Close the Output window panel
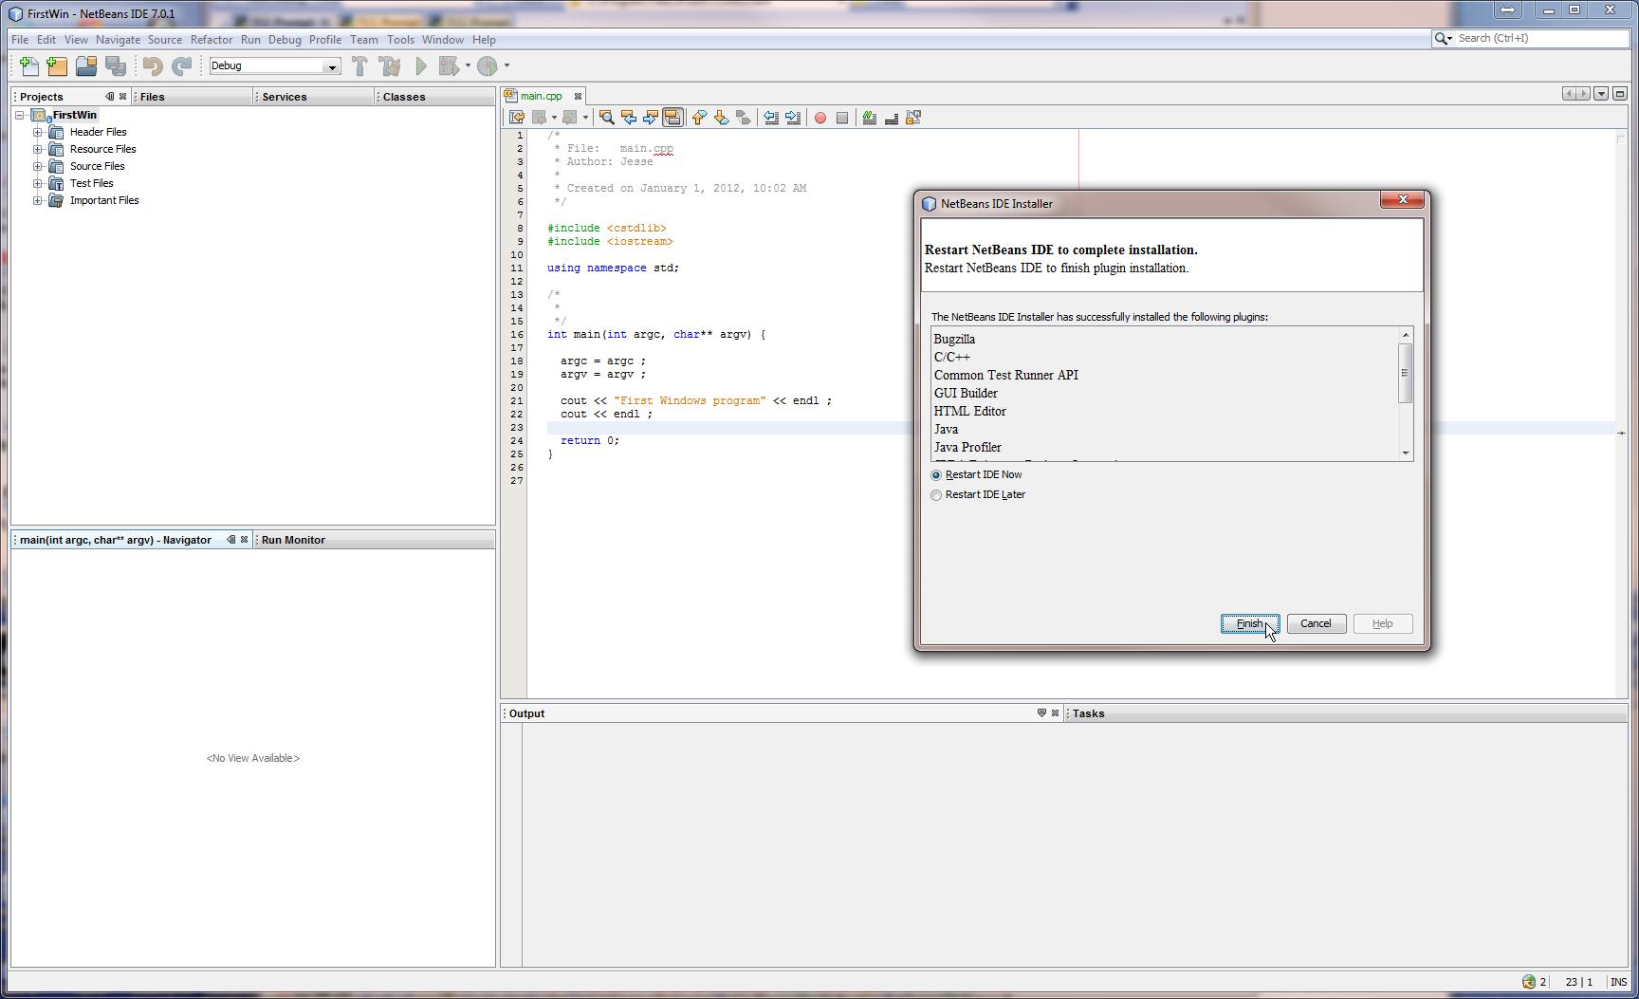This screenshot has height=999, width=1639. coord(1055,713)
